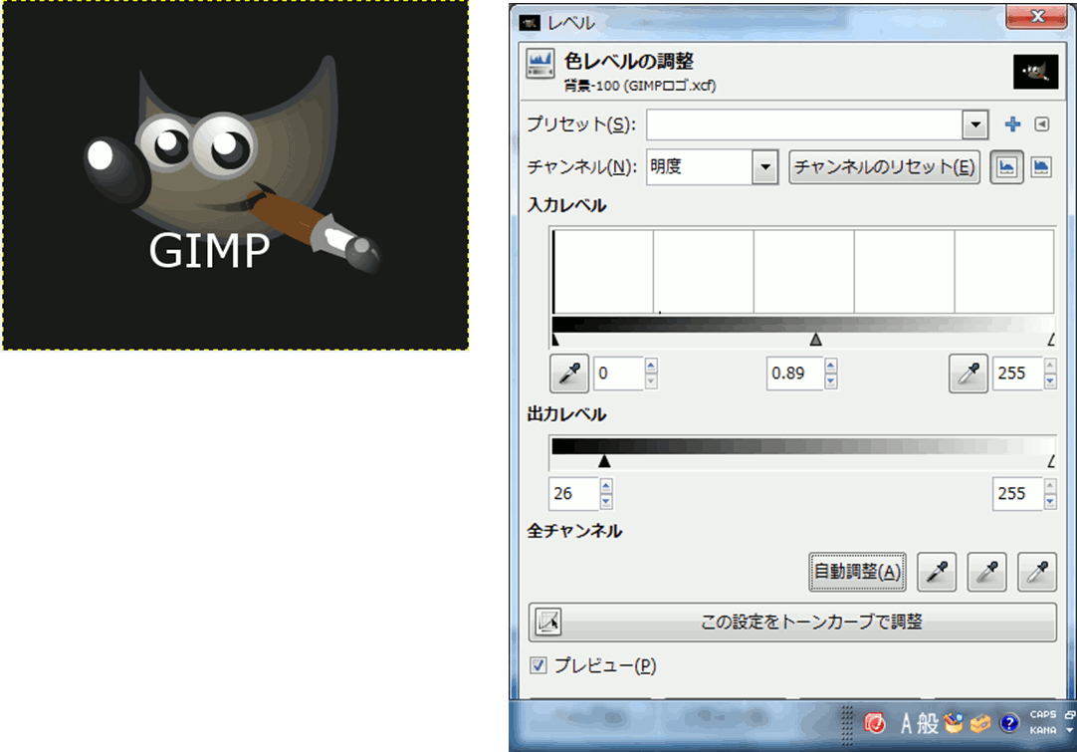Open the チャンネル dropdown showing 明度
The height and width of the screenshot is (752, 1077).
(x=763, y=166)
